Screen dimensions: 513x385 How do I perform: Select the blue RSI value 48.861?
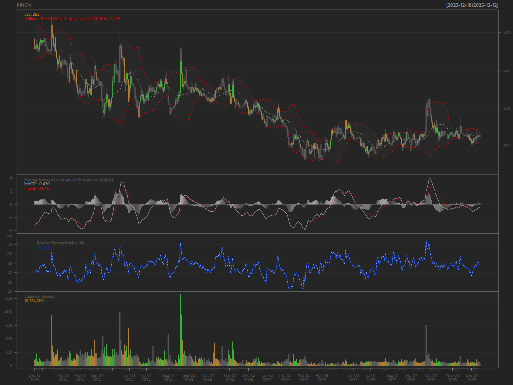coord(43,247)
